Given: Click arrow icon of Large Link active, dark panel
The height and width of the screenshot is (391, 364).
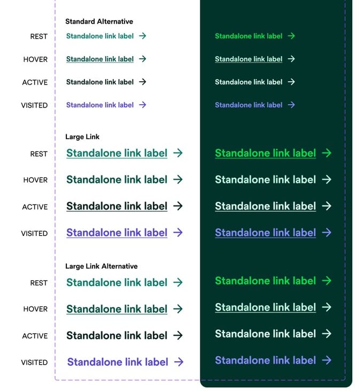Looking at the screenshot, I should coord(327,206).
